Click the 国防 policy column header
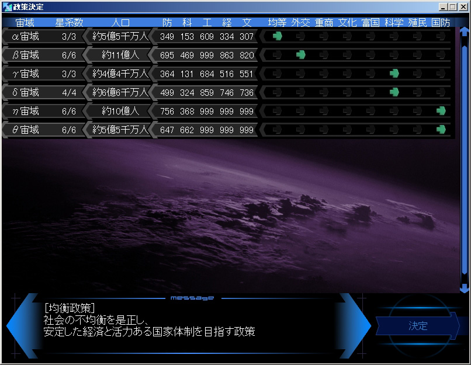This screenshot has width=471, height=365. (x=441, y=23)
